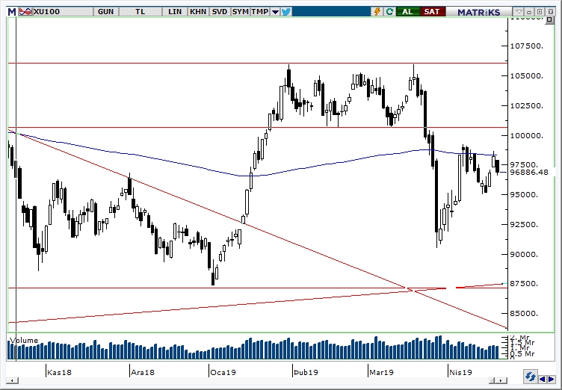Click the horizontal scrollbar right arrow

[x=502, y=380]
